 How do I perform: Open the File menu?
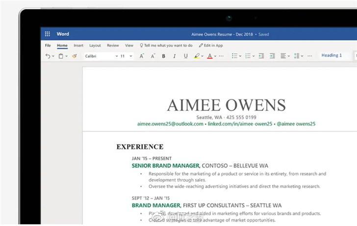tap(48, 45)
